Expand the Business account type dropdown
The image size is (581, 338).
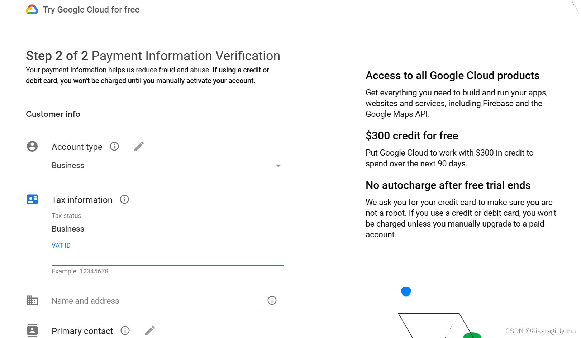tap(168, 166)
